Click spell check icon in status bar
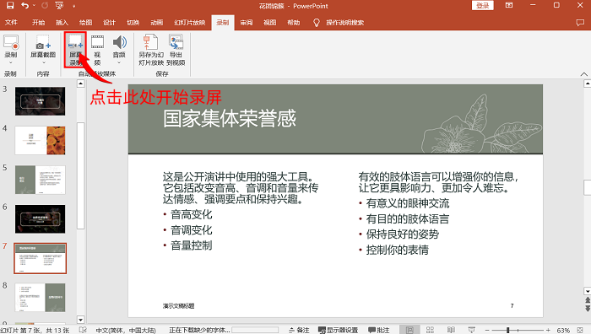Image resolution: width=591 pixels, height=334 pixels. pos(83,330)
